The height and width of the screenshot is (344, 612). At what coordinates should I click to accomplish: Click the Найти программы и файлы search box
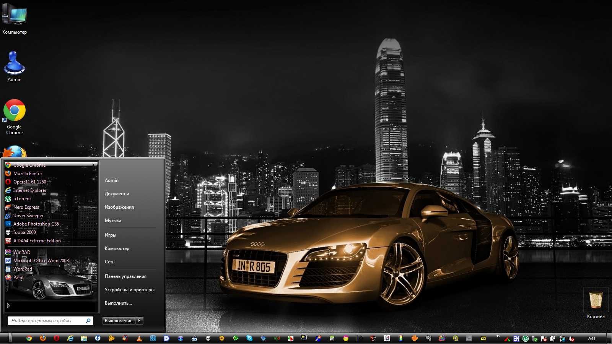47,321
